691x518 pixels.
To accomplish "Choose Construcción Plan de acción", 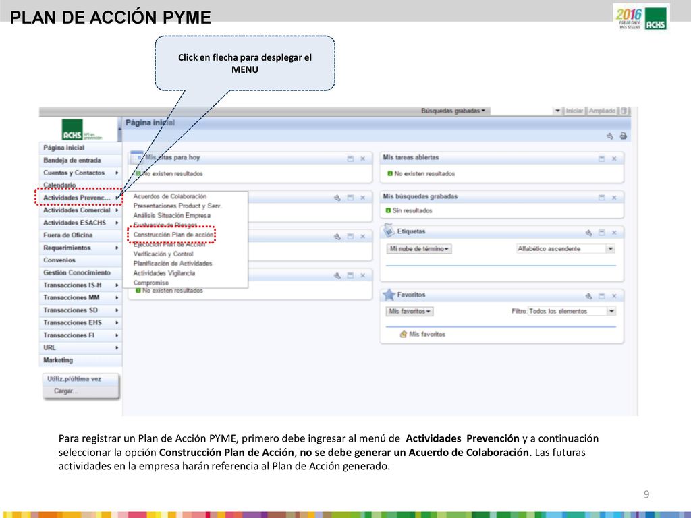I will click(x=173, y=235).
